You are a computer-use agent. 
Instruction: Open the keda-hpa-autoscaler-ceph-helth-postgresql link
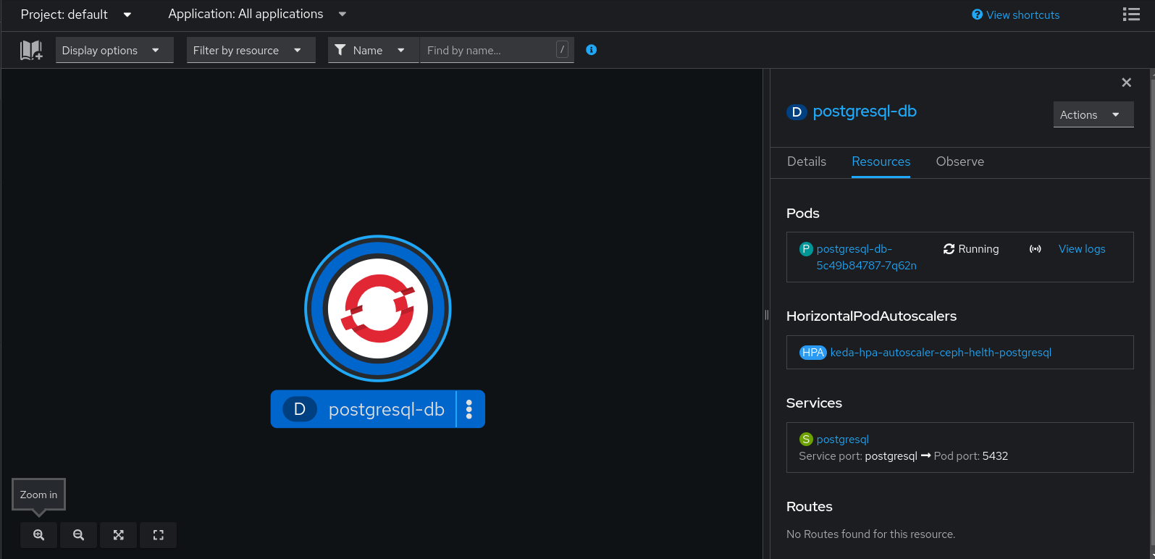pyautogui.click(x=941, y=353)
